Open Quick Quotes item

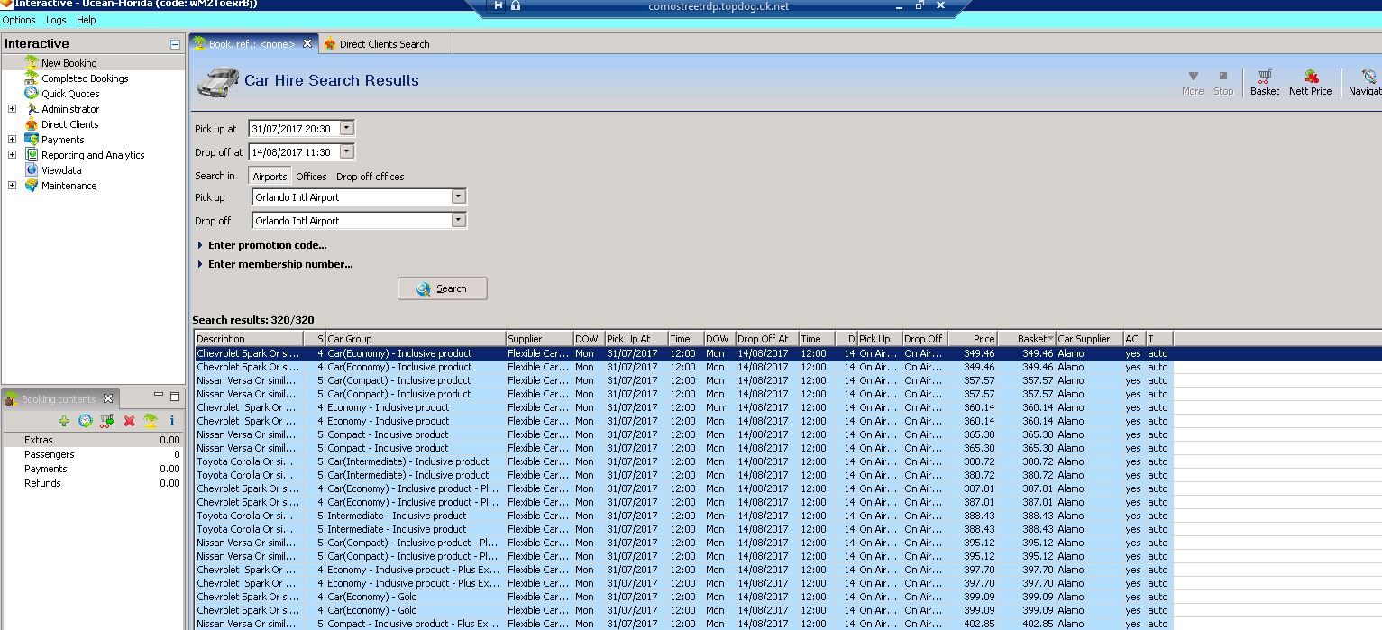tap(70, 94)
